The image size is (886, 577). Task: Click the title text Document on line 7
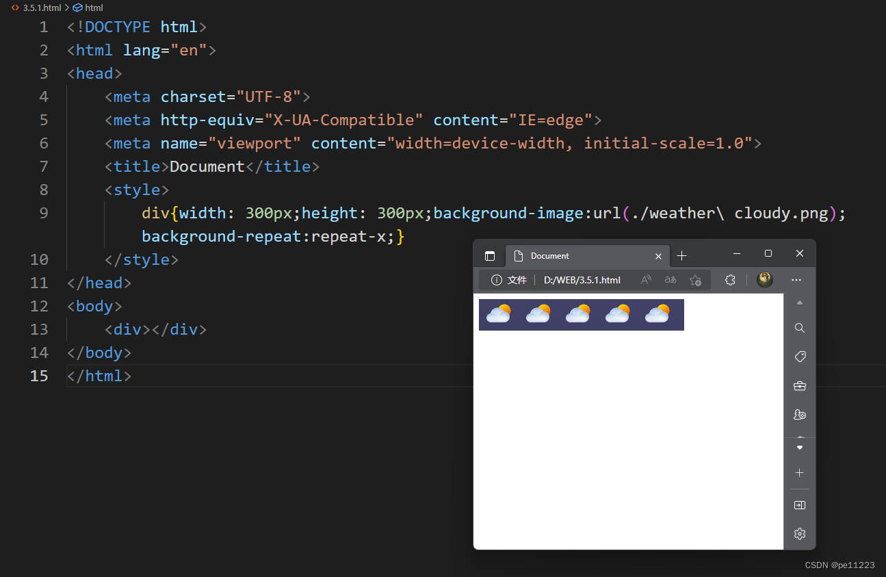point(207,166)
